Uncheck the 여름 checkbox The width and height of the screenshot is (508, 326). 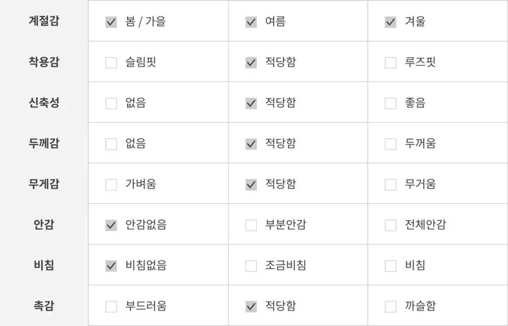251,22
